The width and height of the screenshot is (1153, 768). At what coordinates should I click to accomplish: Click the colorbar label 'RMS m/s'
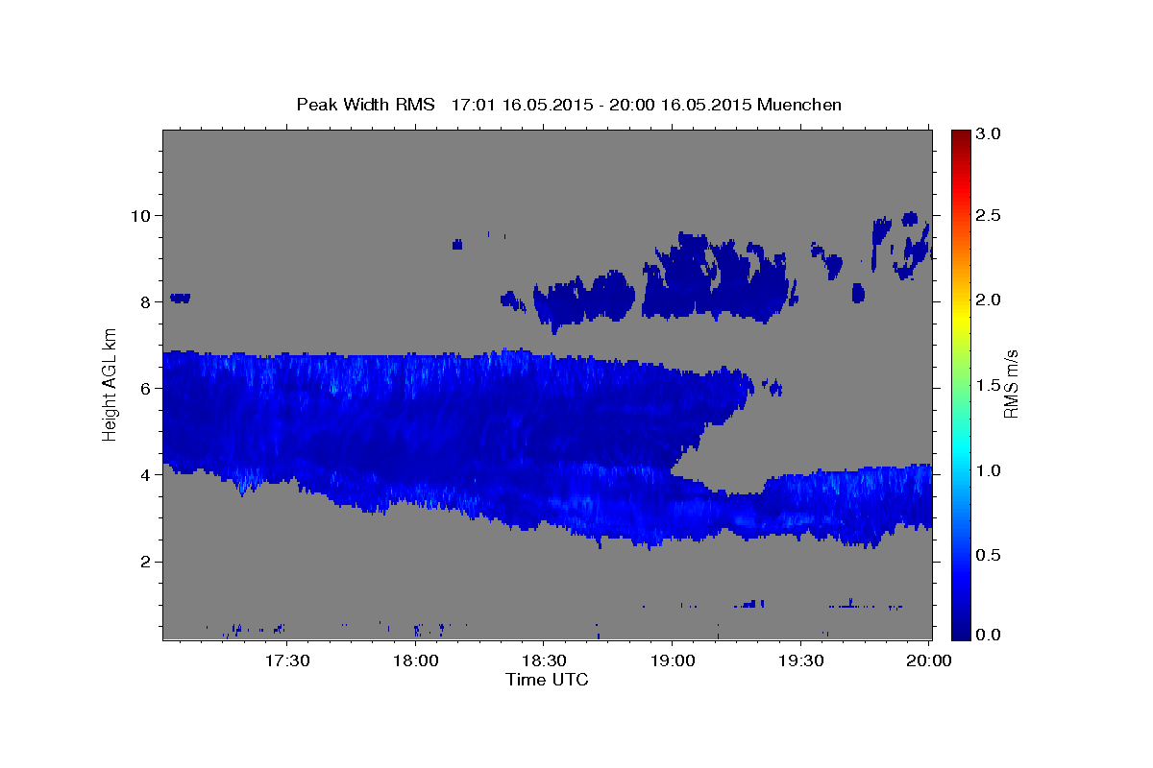[x=1010, y=384]
